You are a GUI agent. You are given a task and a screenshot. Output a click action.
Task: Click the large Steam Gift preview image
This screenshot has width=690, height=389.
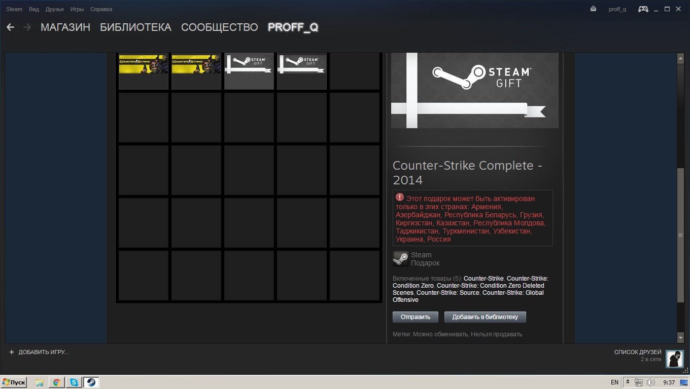[475, 90]
